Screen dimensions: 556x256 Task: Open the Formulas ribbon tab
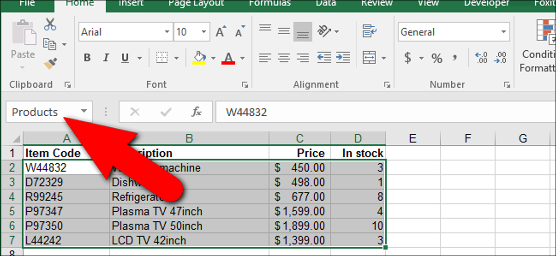[x=270, y=3]
